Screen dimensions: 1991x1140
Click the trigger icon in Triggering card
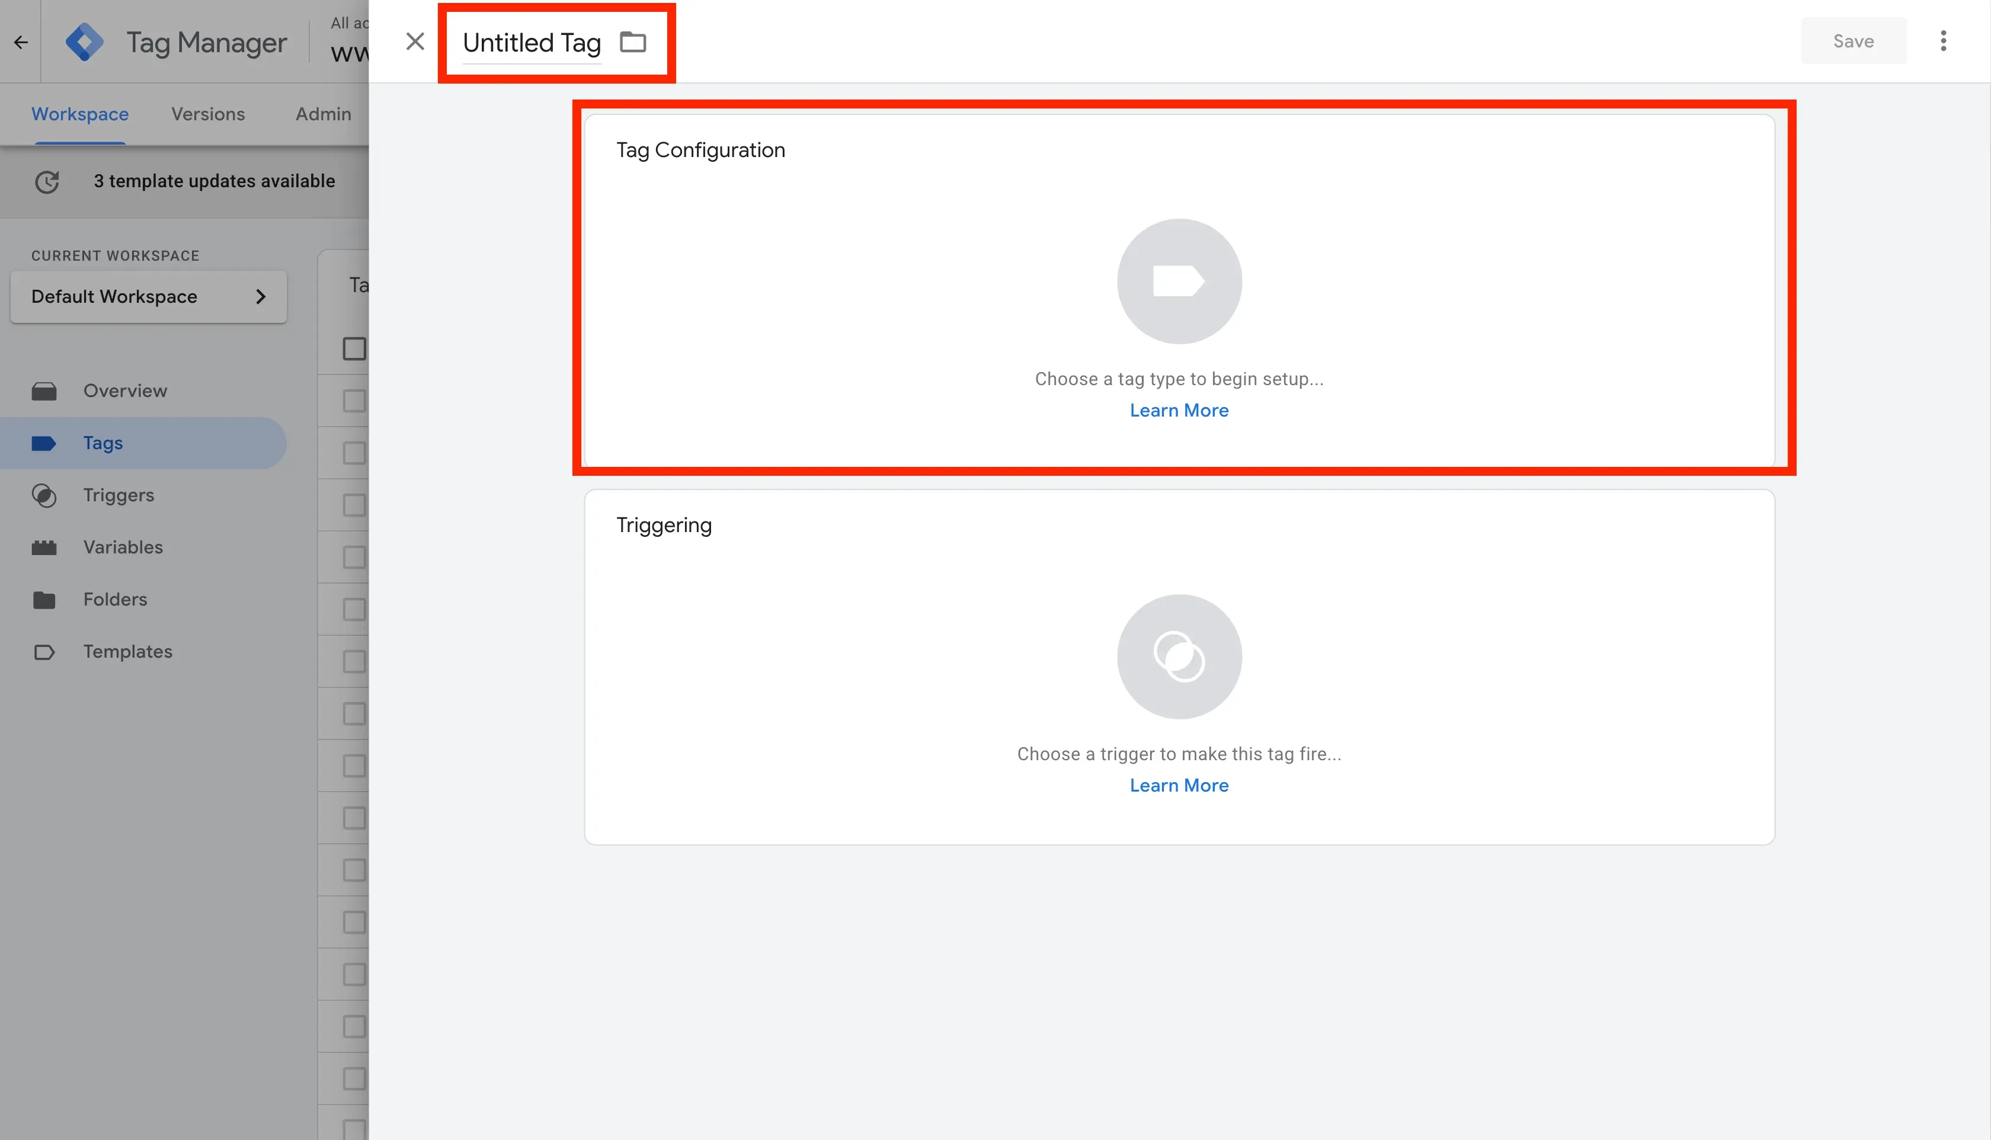pyautogui.click(x=1179, y=656)
